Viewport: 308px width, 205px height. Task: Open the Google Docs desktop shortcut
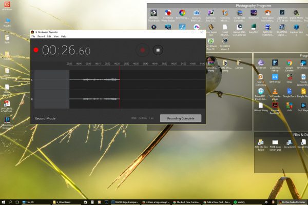(x=290, y=93)
